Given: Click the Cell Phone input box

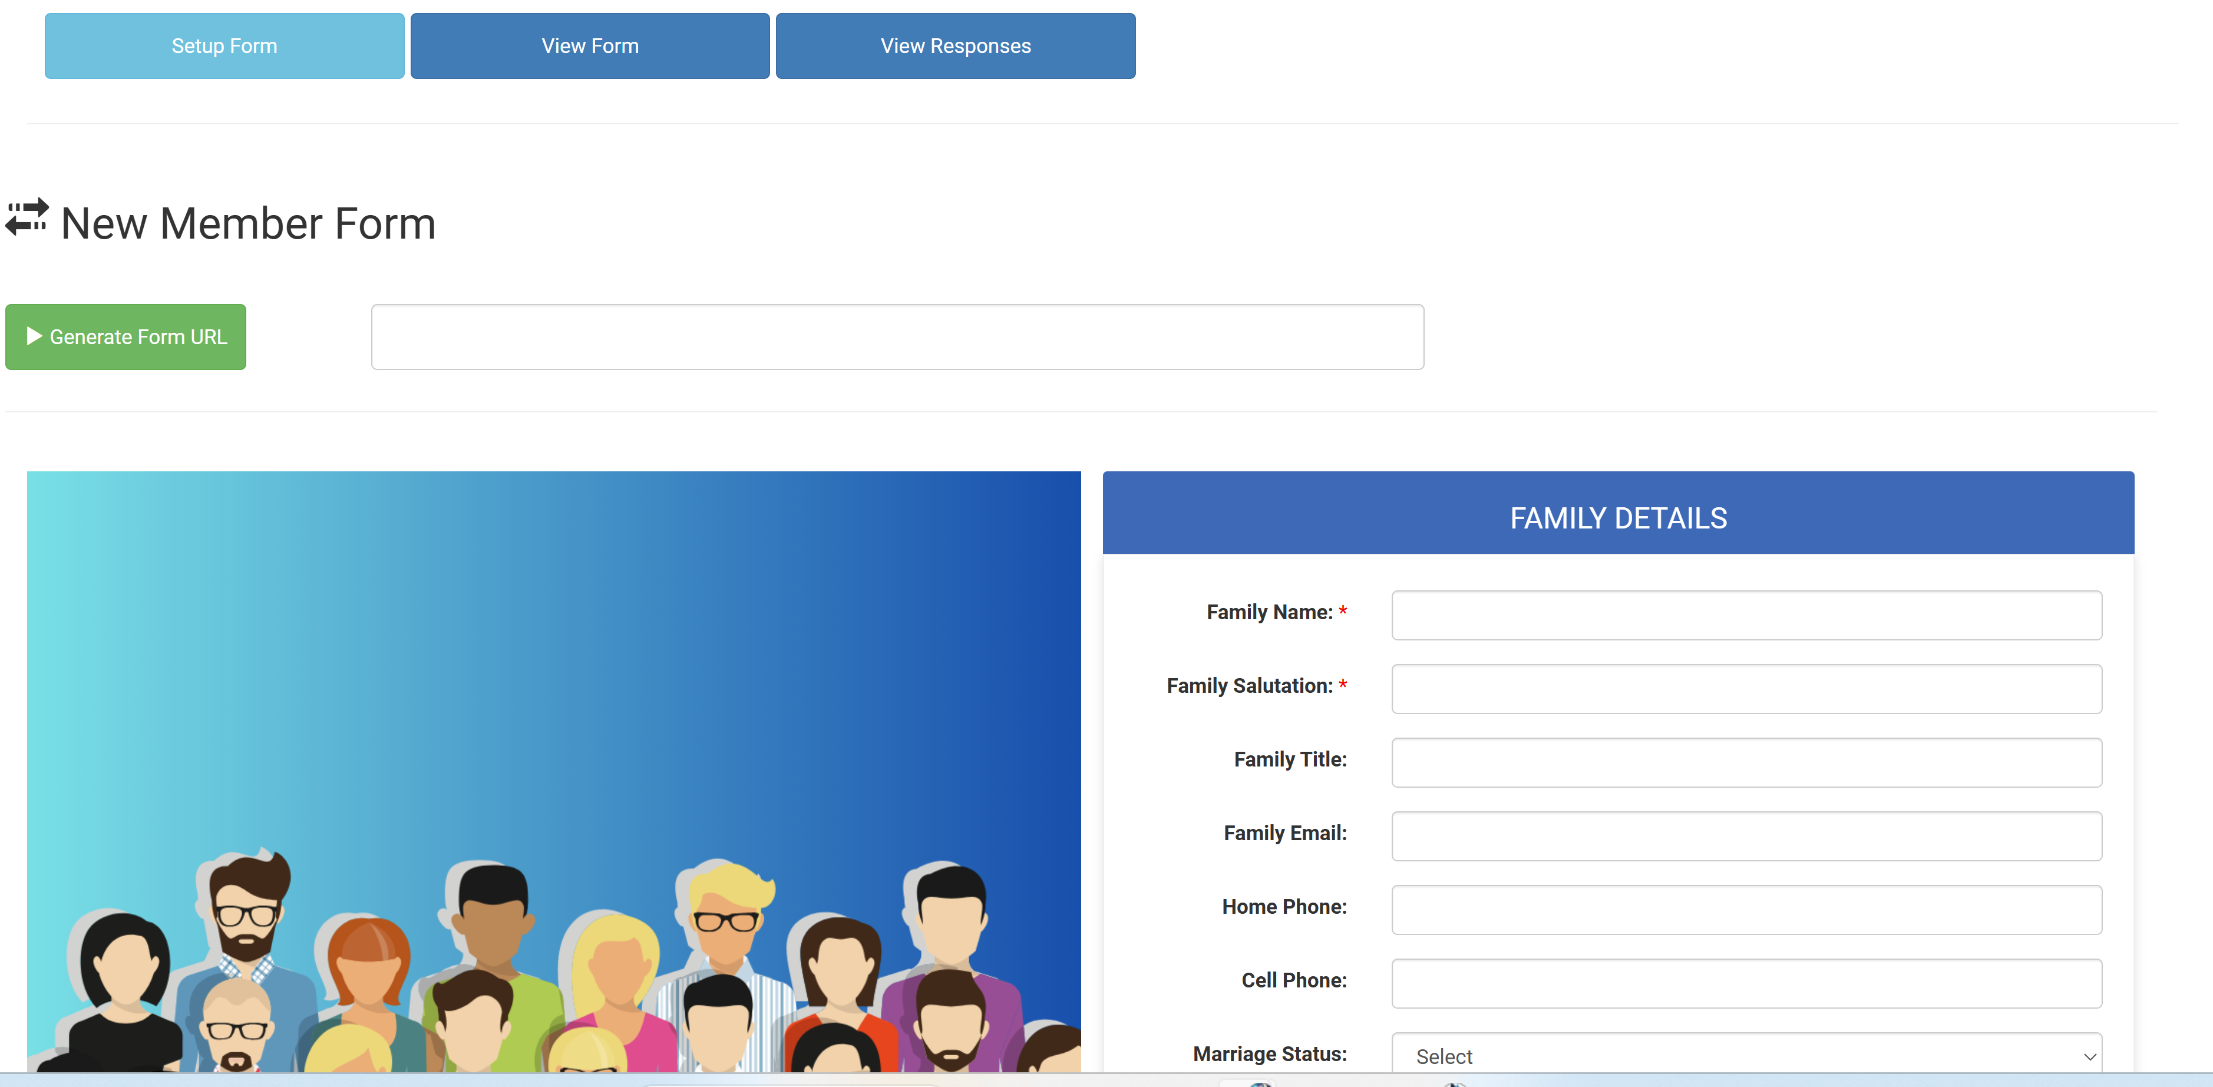Looking at the screenshot, I should pyautogui.click(x=1746, y=984).
